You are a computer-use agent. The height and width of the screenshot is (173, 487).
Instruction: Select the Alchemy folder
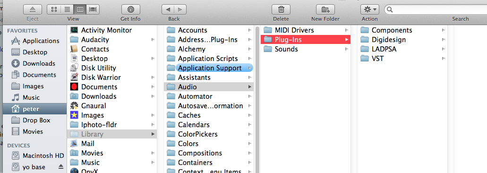[x=209, y=49]
